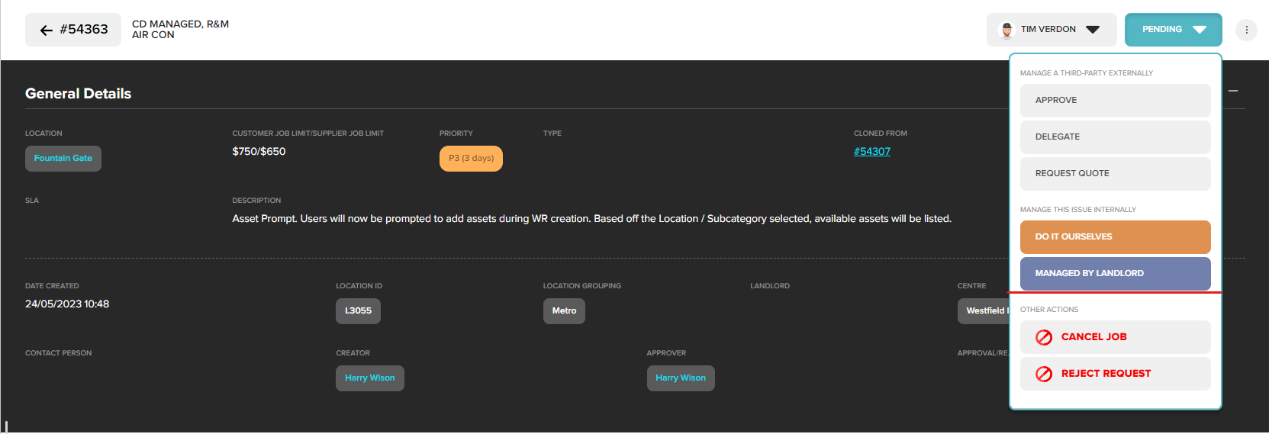Collapse the General Details section using the dash

(x=1233, y=91)
